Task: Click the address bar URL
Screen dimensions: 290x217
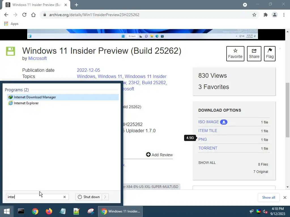Action: (94, 15)
